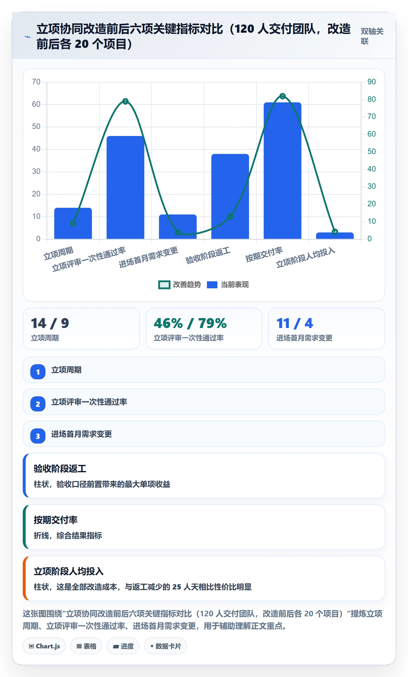Viewport: 408px width, 677px height.
Task: Click the x-axis label 验收阶段返工
Action: [208, 255]
